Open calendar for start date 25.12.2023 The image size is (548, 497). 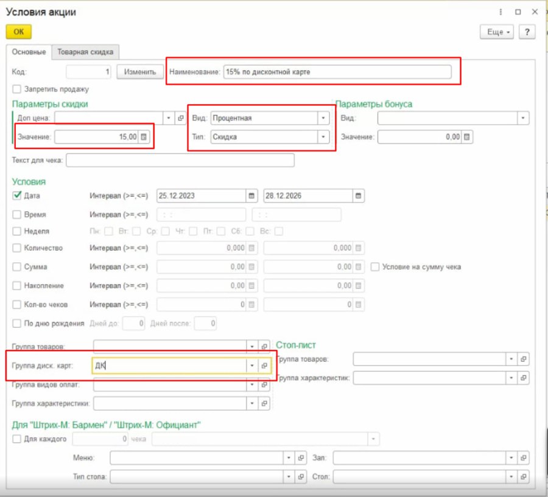(251, 196)
